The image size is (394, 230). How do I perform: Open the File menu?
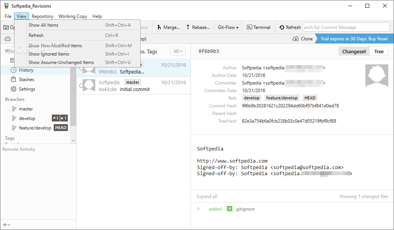tap(8, 16)
